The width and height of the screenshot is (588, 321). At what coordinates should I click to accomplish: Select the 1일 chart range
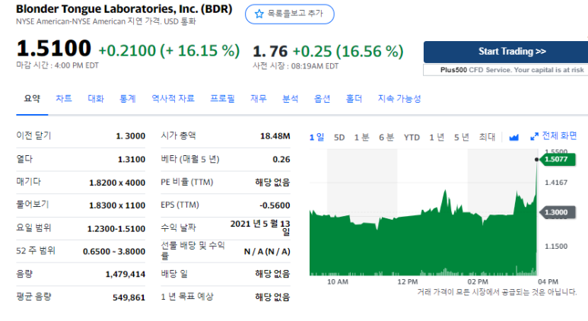pos(316,137)
